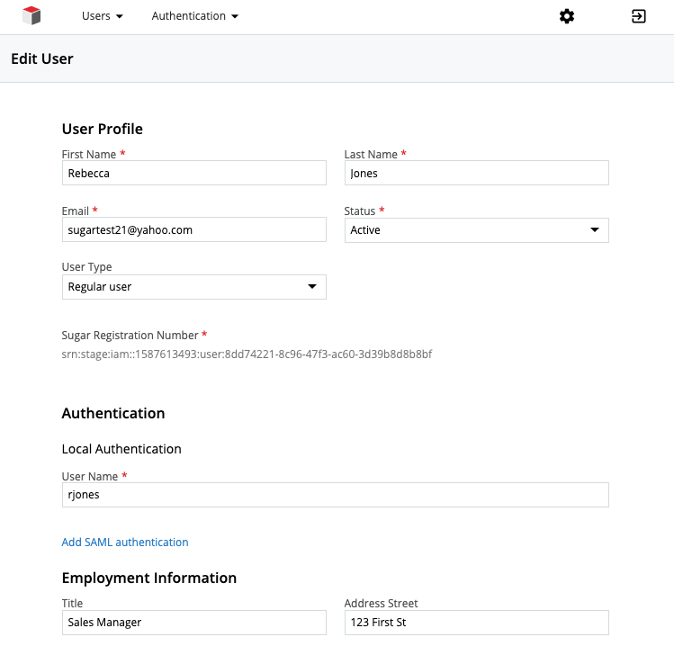Click the Title input field
Screen dimensions: 674x646
(x=193, y=623)
